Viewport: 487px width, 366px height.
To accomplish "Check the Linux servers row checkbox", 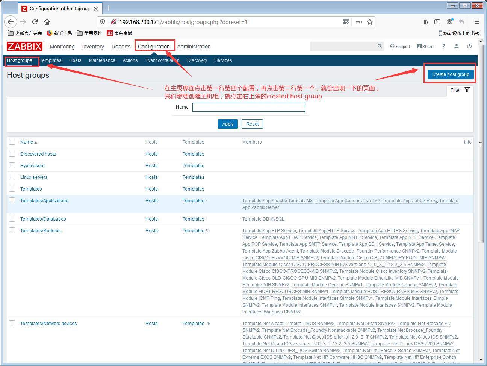I will (12, 177).
